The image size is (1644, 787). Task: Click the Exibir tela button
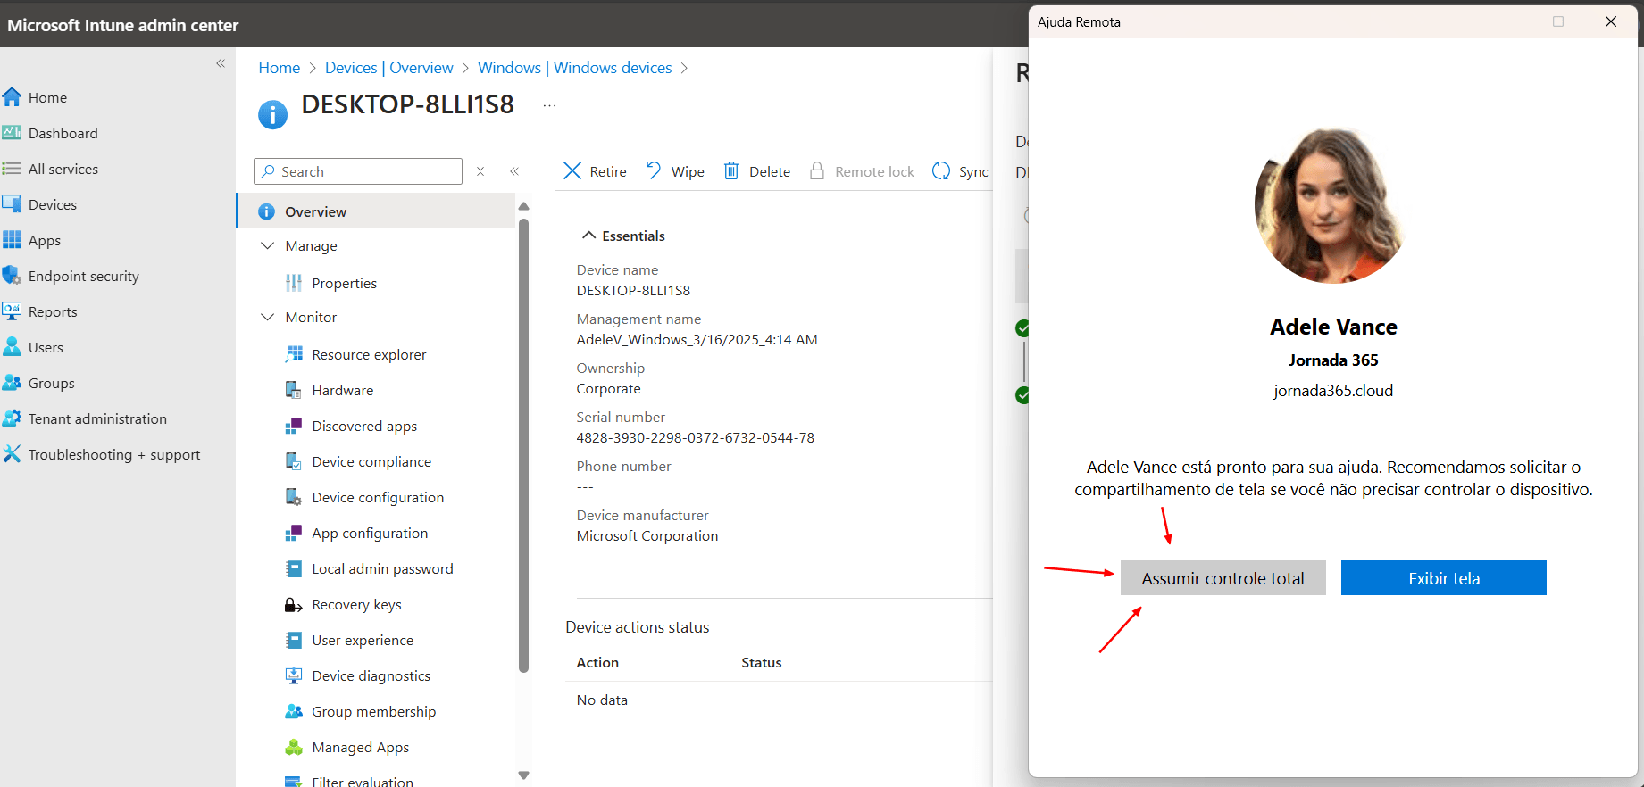click(x=1444, y=578)
